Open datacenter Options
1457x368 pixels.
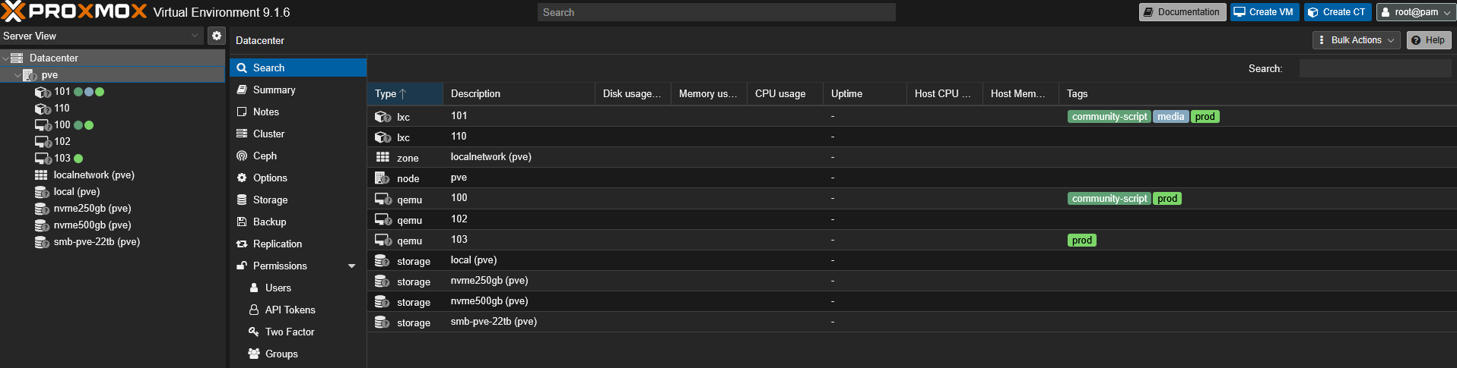pos(298,178)
